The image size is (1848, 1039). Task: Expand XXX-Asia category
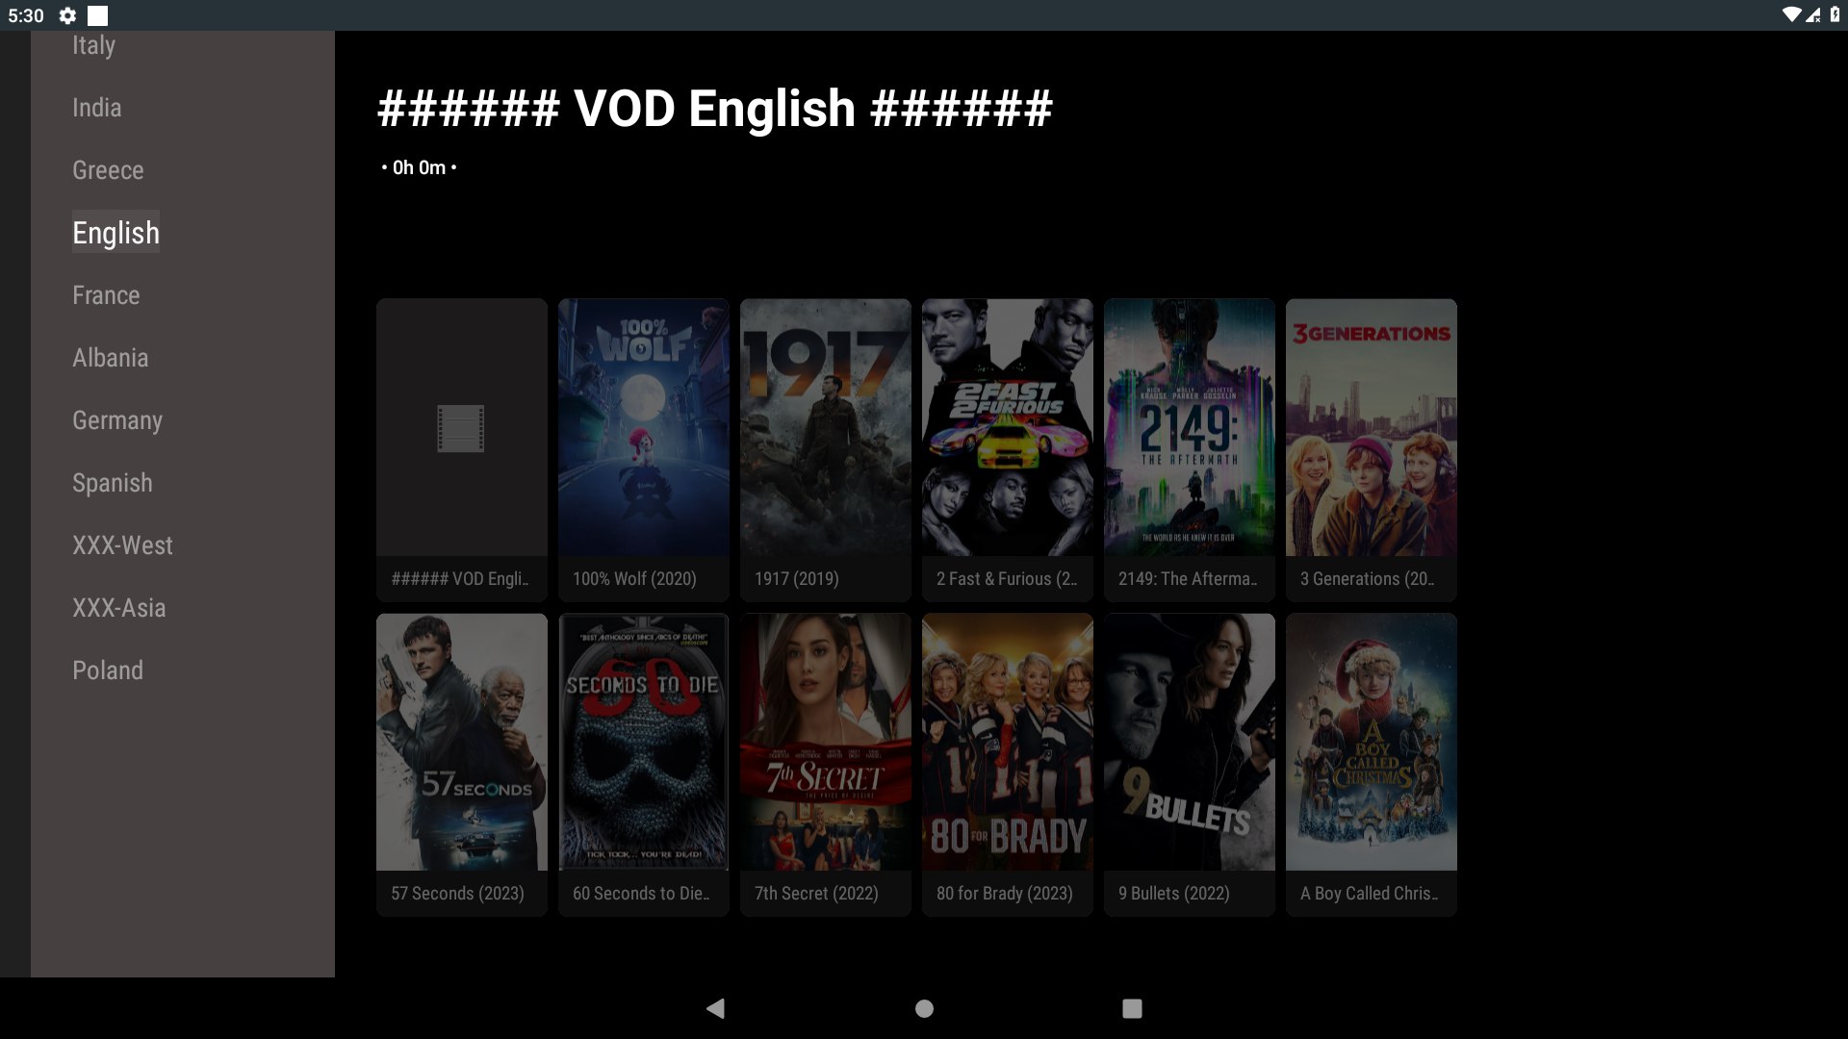click(x=118, y=608)
